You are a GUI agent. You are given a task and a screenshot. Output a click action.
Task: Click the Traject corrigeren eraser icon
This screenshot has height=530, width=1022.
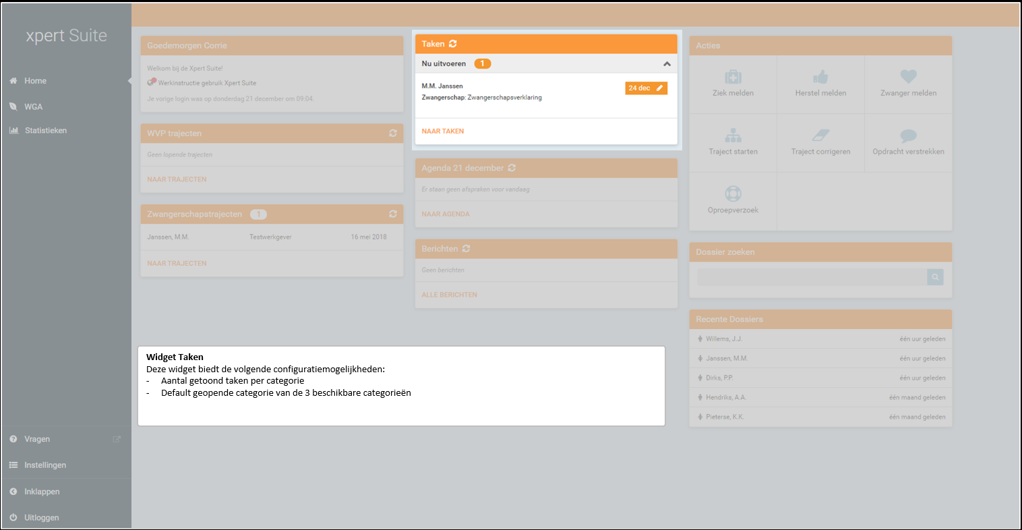tap(820, 136)
